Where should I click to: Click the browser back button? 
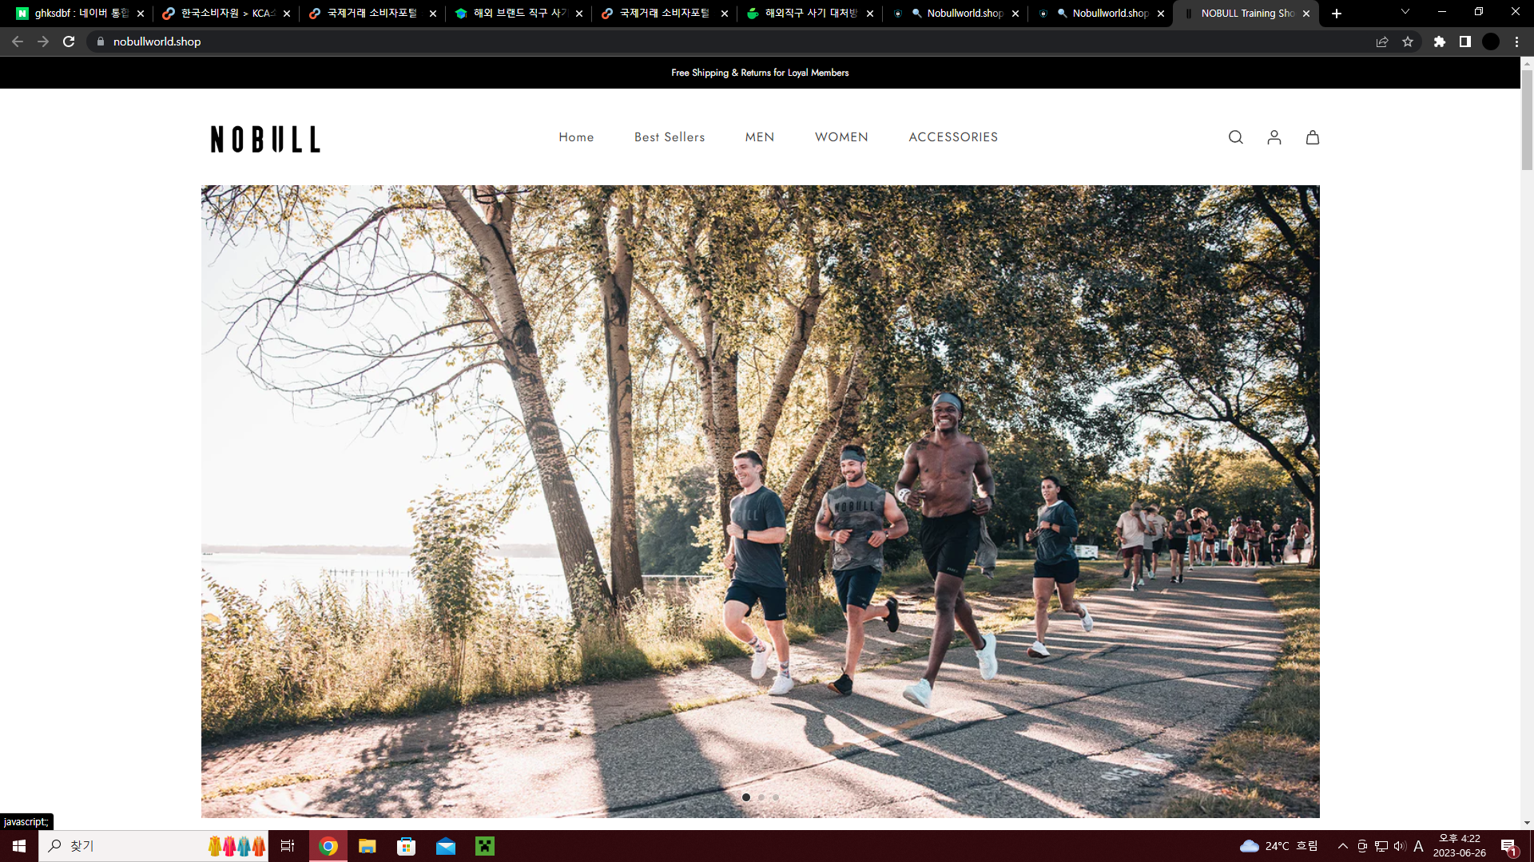click(18, 42)
